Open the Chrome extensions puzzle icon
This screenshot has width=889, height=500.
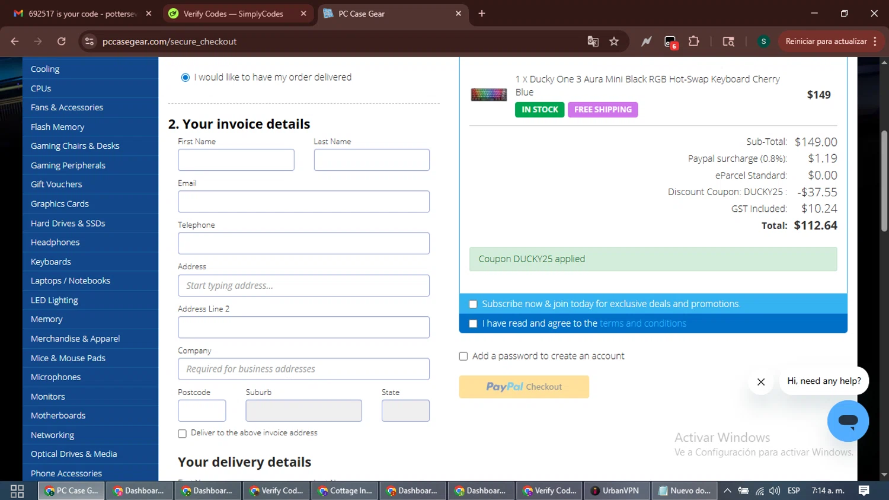pos(694,42)
